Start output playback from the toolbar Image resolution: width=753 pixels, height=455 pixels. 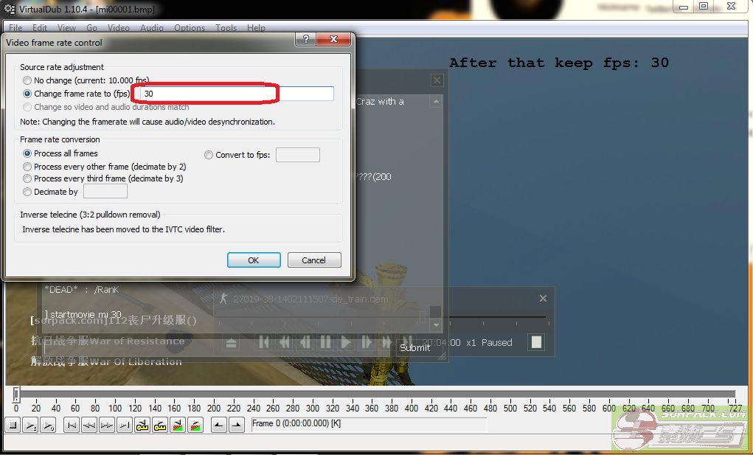(48, 425)
